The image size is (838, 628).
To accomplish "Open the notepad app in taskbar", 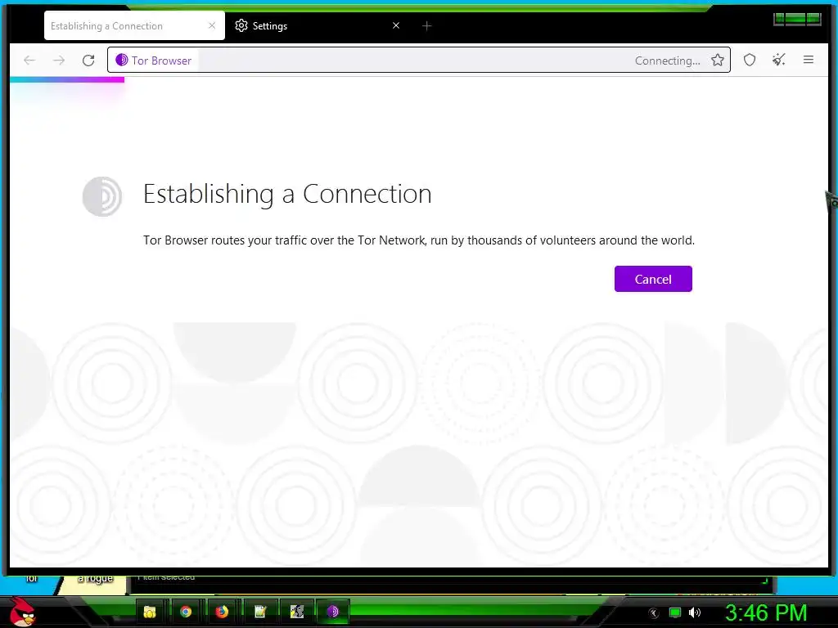I will click(260, 612).
